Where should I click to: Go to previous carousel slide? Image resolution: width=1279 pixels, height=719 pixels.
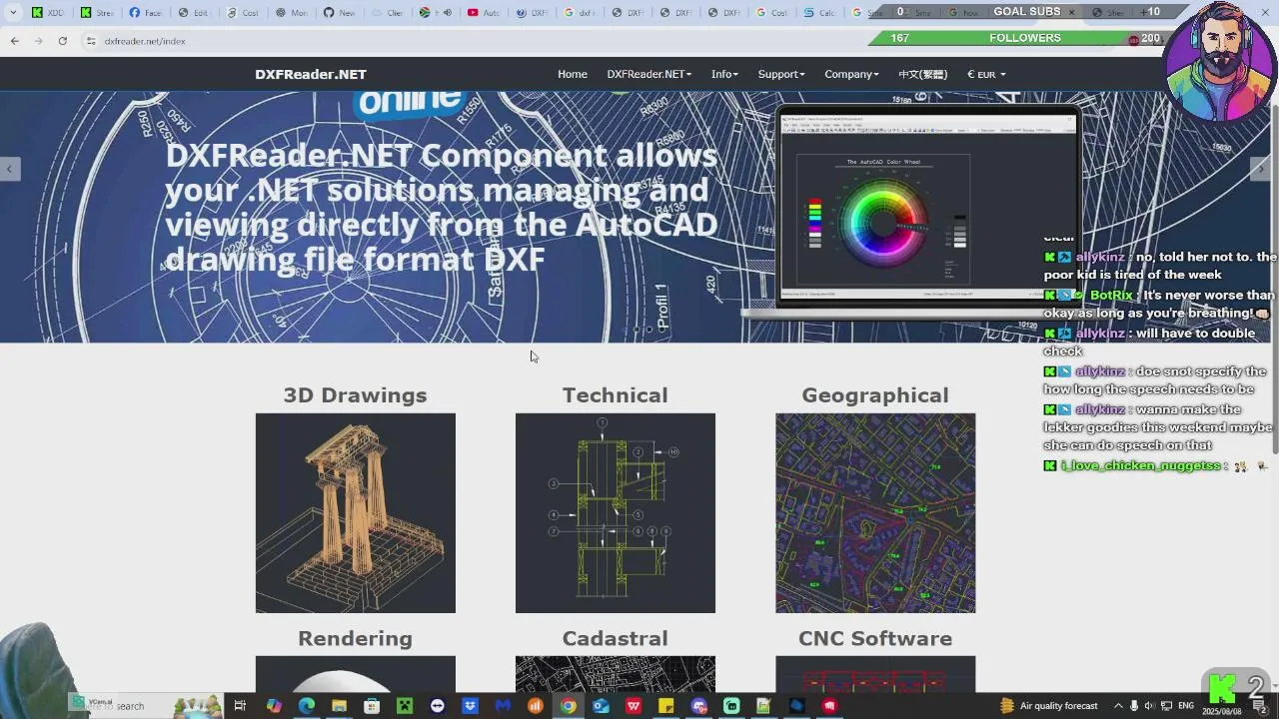click(x=10, y=169)
